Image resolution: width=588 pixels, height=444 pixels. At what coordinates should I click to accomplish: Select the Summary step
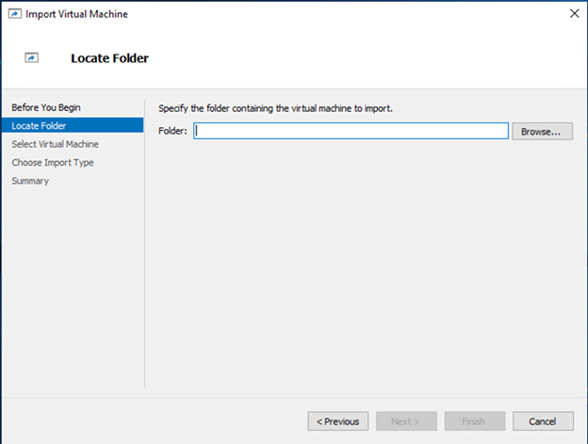[30, 181]
